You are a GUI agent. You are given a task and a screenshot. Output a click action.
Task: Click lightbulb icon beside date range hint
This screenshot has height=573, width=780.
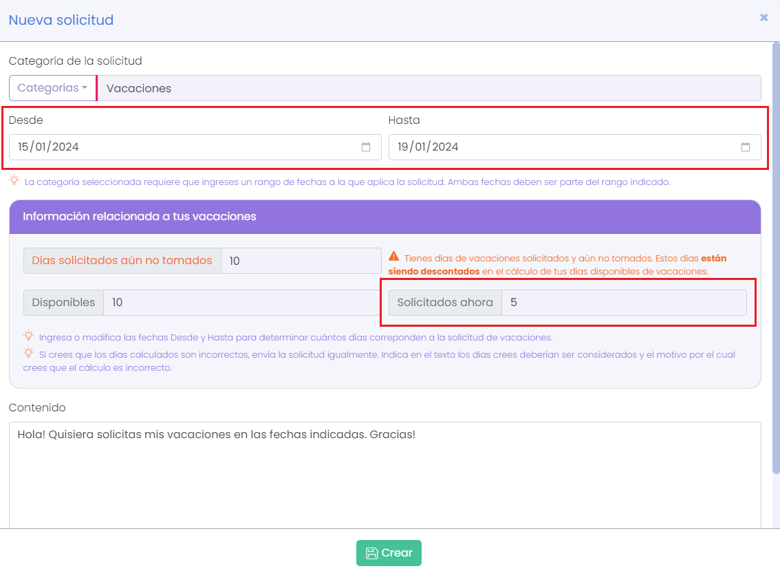coord(14,181)
